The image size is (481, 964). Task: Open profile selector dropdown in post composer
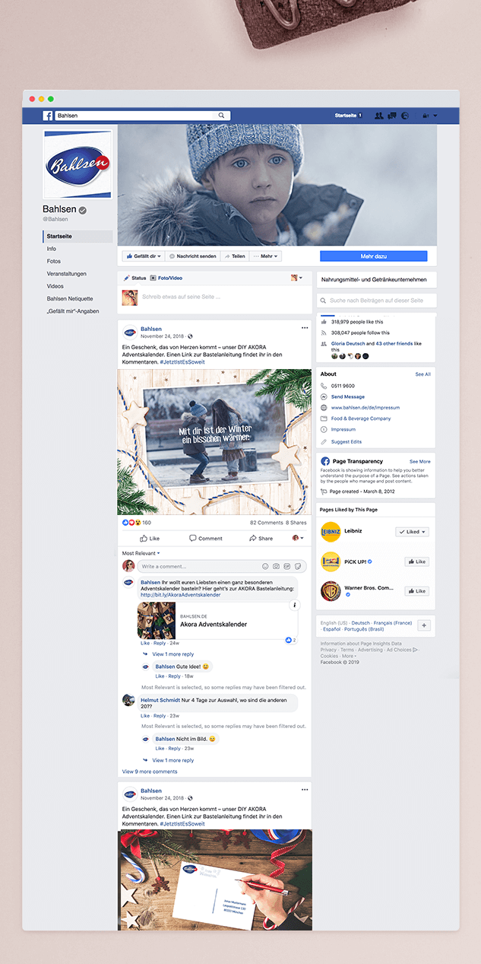tap(296, 278)
